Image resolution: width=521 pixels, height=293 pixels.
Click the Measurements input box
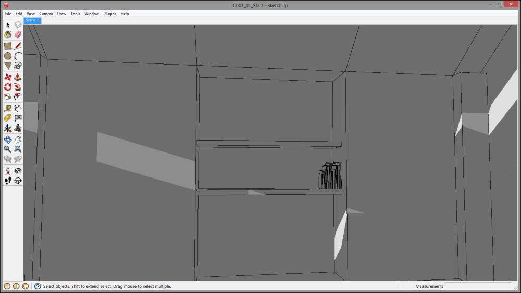pyautogui.click(x=478, y=286)
